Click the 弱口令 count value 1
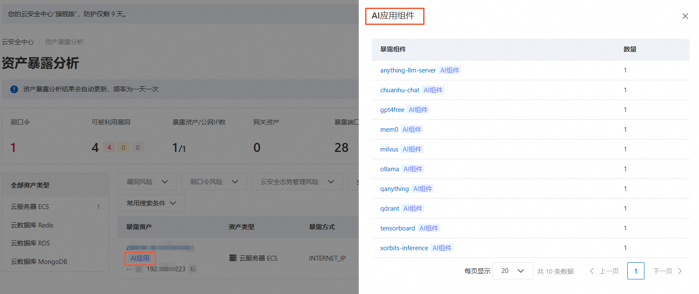Screen dimensions: 699x294 point(13,148)
